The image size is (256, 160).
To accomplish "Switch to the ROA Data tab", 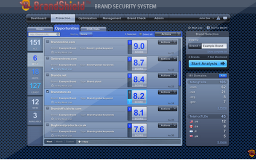I will pyautogui.click(x=93, y=29).
